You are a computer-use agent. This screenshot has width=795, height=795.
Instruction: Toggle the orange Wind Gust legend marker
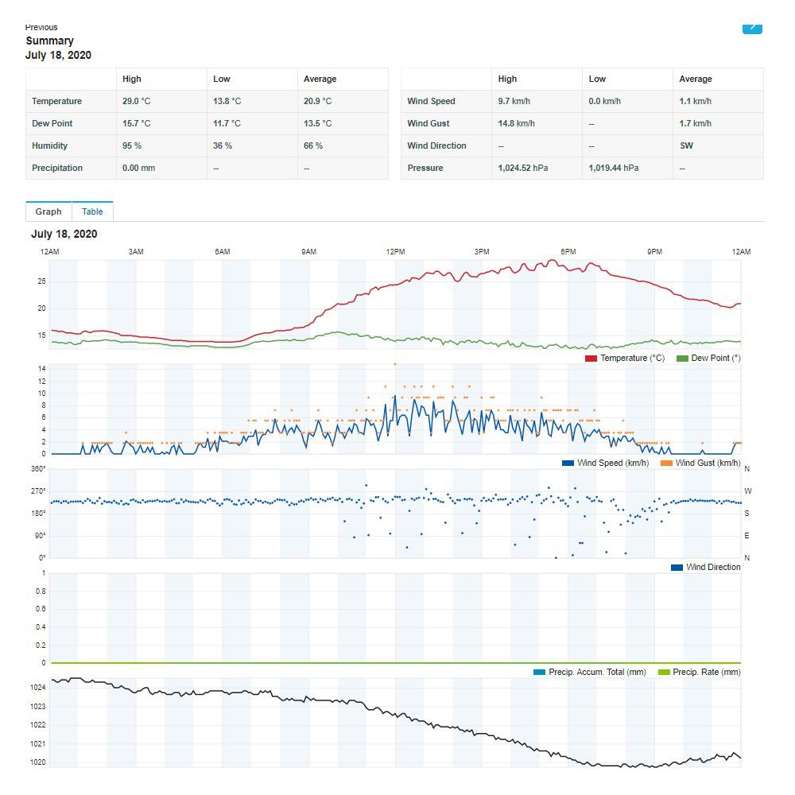(666, 463)
